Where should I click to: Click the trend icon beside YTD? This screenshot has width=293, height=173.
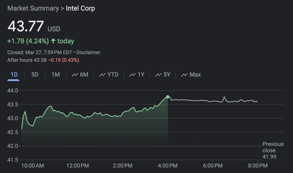tap(102, 75)
